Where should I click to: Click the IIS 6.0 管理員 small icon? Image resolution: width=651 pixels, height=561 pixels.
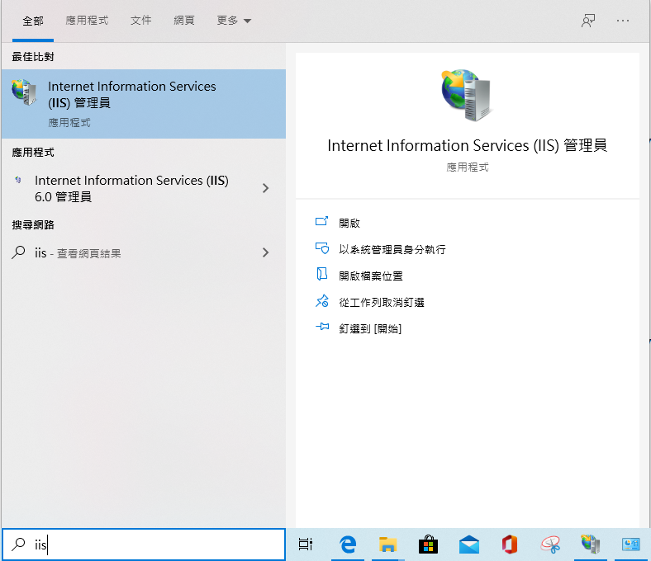(x=18, y=180)
